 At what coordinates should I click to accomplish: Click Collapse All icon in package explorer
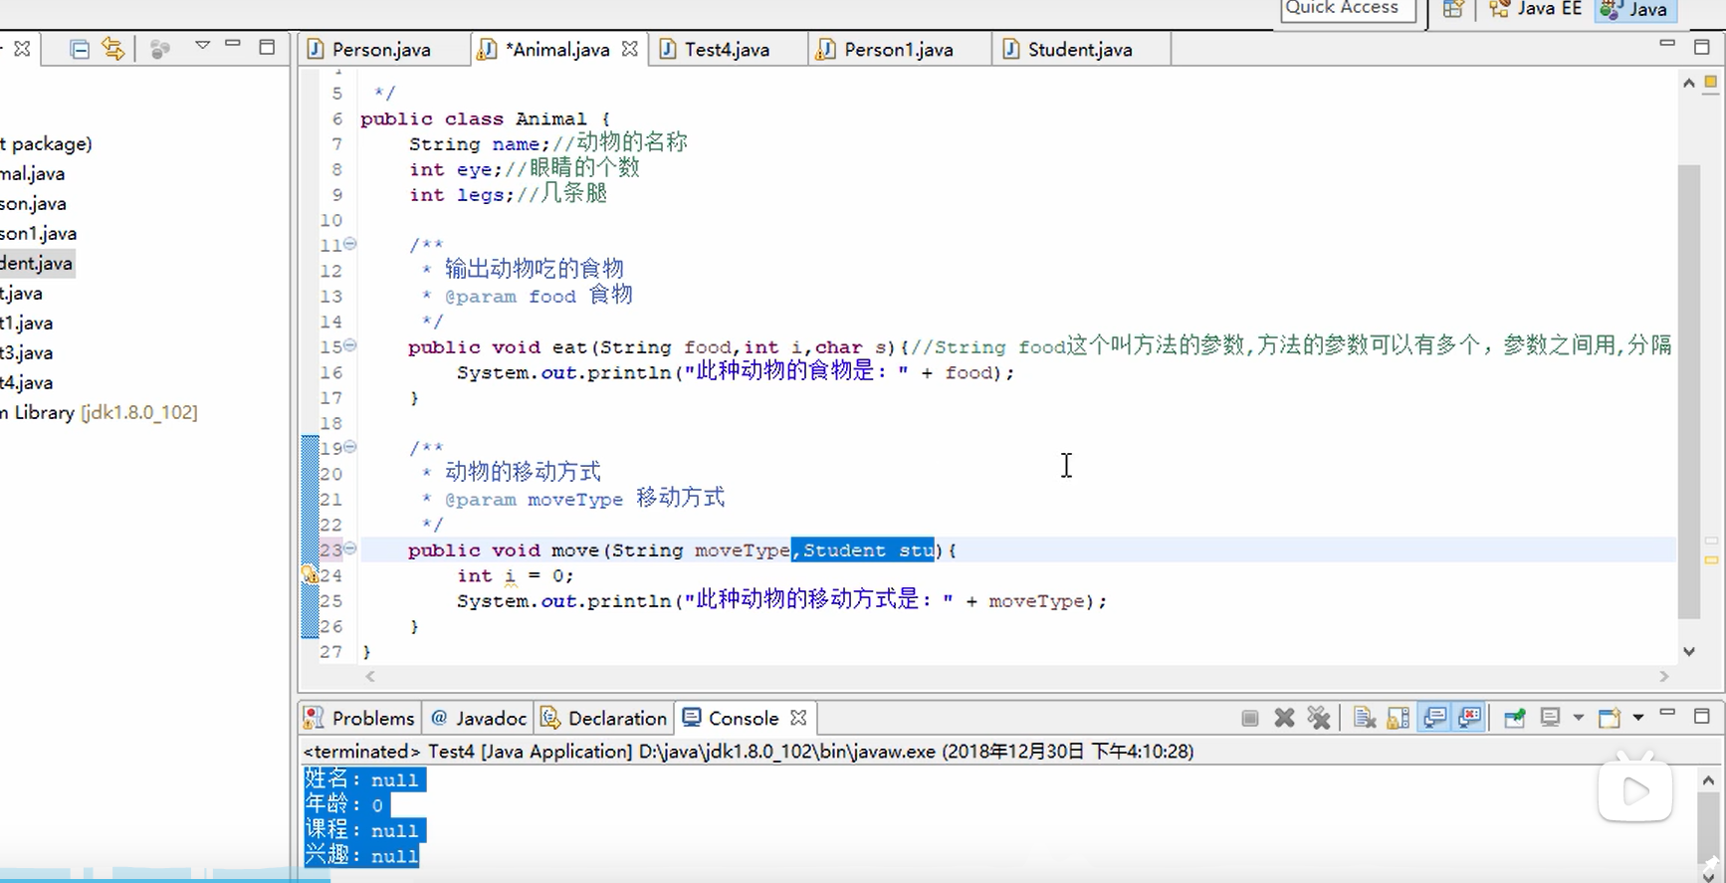80,49
